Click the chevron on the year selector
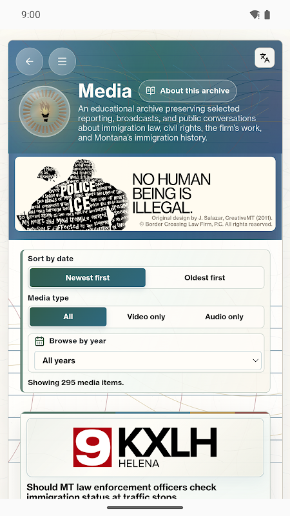 pos(255,361)
